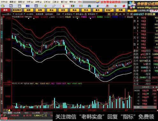Click the lock icon beside 图形叠加
This screenshot has width=158, height=121.
86,14
